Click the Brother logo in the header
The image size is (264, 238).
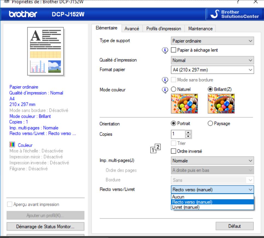pos(23,14)
